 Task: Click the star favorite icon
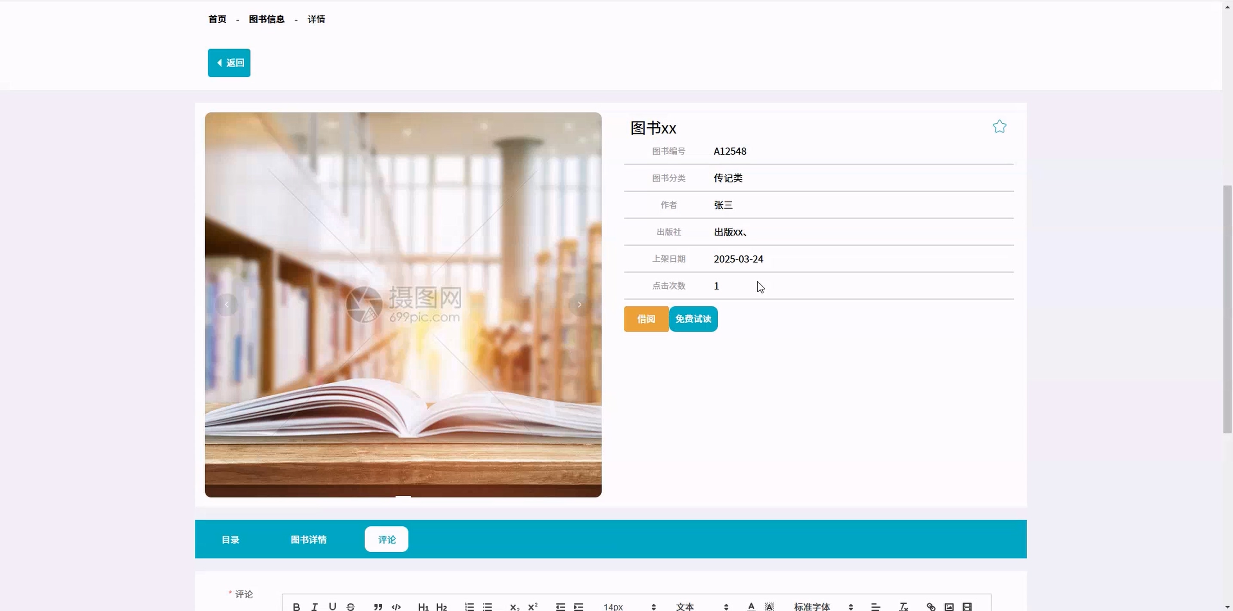pos(999,127)
